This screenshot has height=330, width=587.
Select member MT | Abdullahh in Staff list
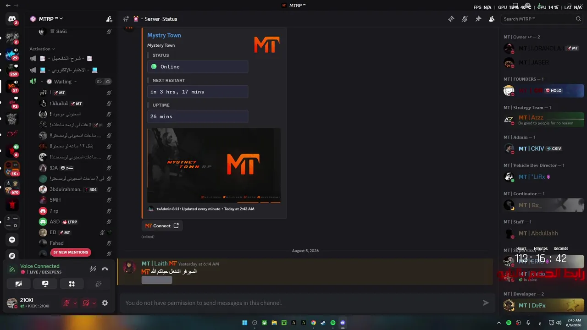(x=543, y=233)
